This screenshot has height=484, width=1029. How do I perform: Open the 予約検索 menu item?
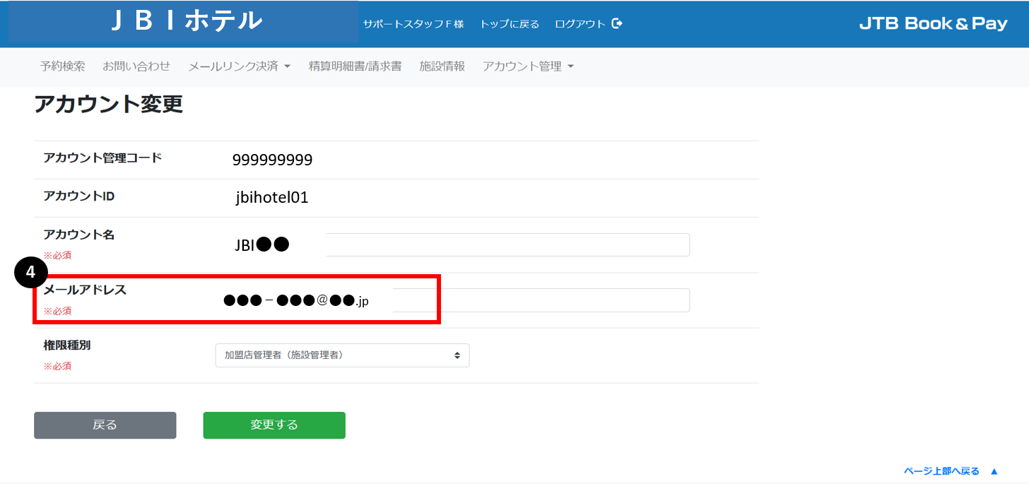coord(62,66)
